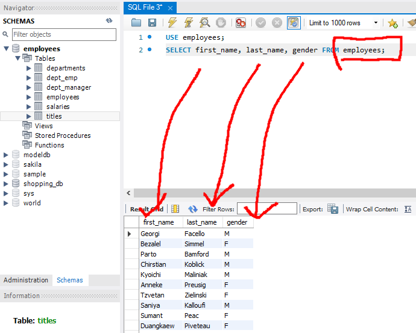Expand the sys schema

coord(5,193)
